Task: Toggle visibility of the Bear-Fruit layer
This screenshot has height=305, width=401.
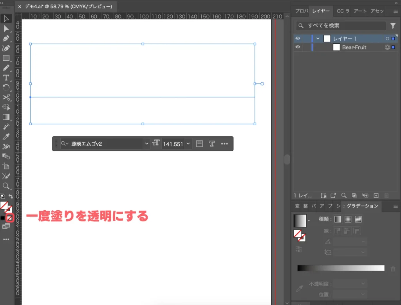Action: tap(298, 47)
